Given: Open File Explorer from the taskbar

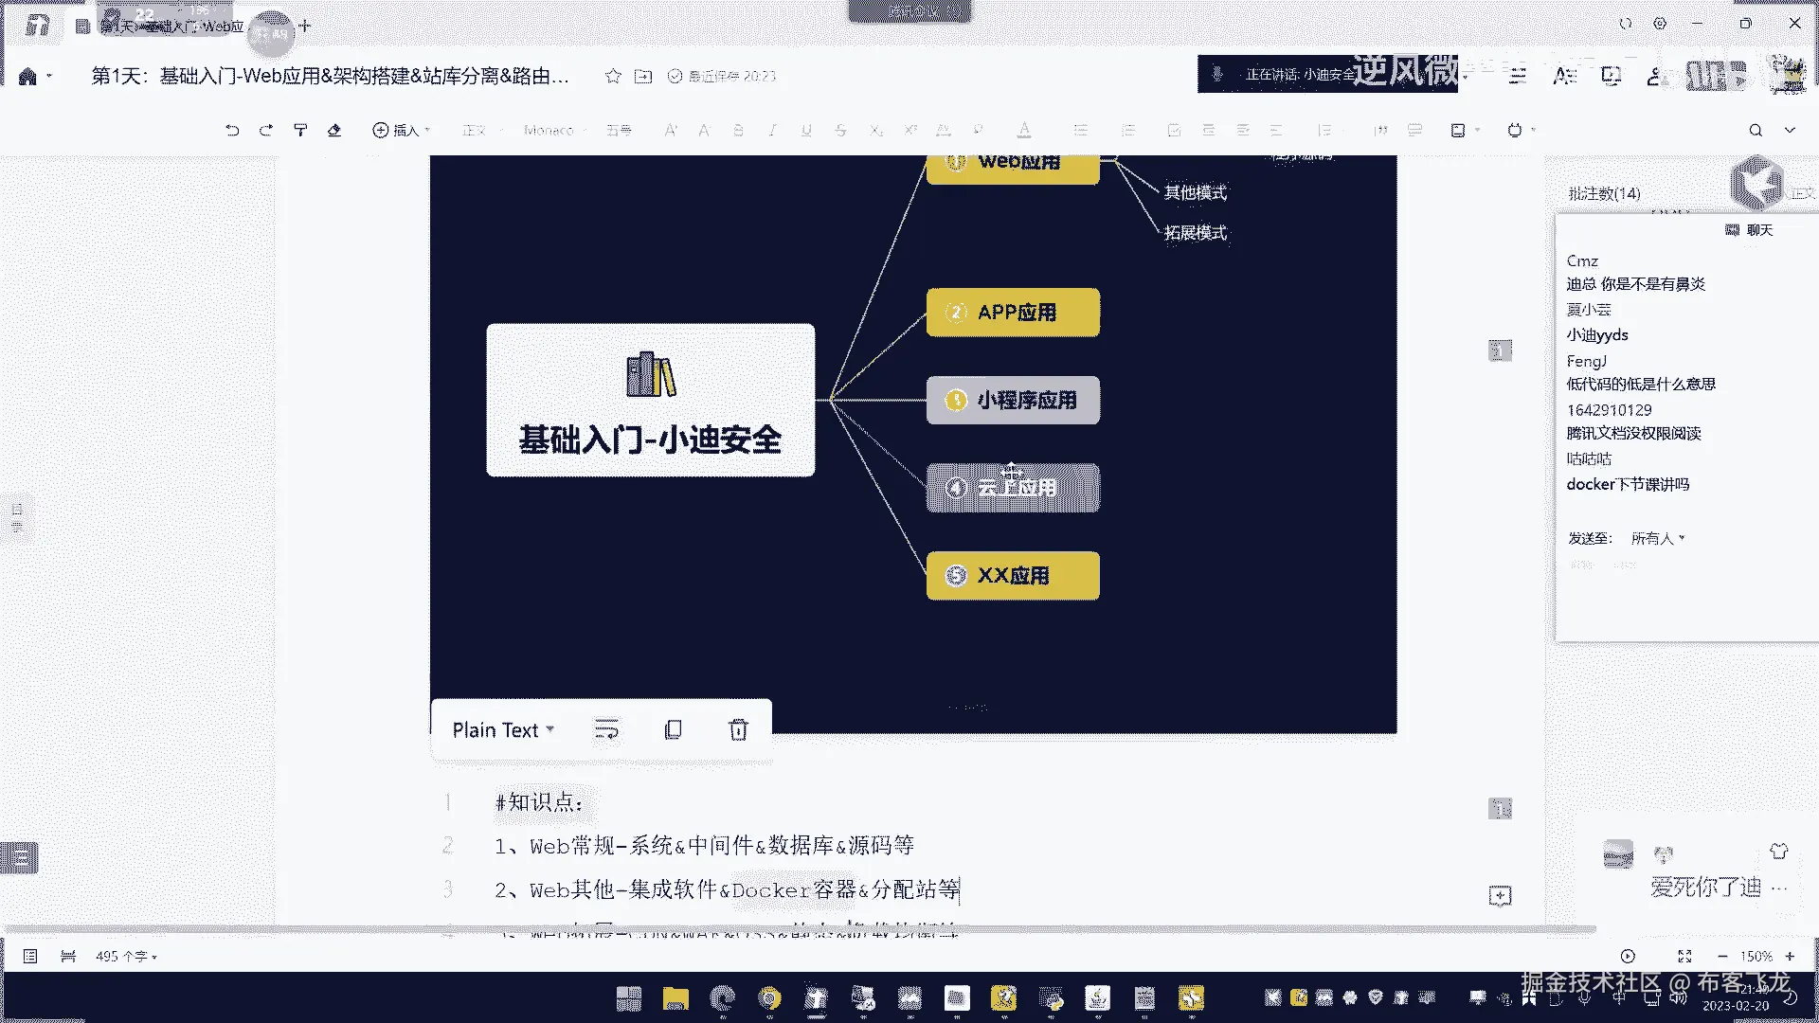Looking at the screenshot, I should tap(675, 997).
